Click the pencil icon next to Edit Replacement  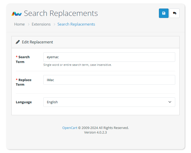18,42
